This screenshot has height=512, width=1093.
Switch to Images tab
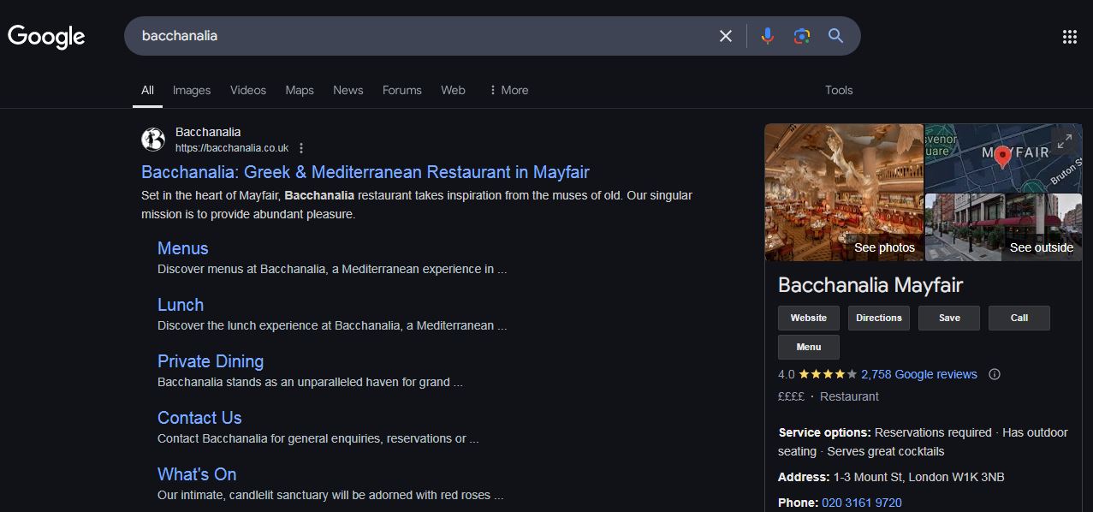point(192,90)
